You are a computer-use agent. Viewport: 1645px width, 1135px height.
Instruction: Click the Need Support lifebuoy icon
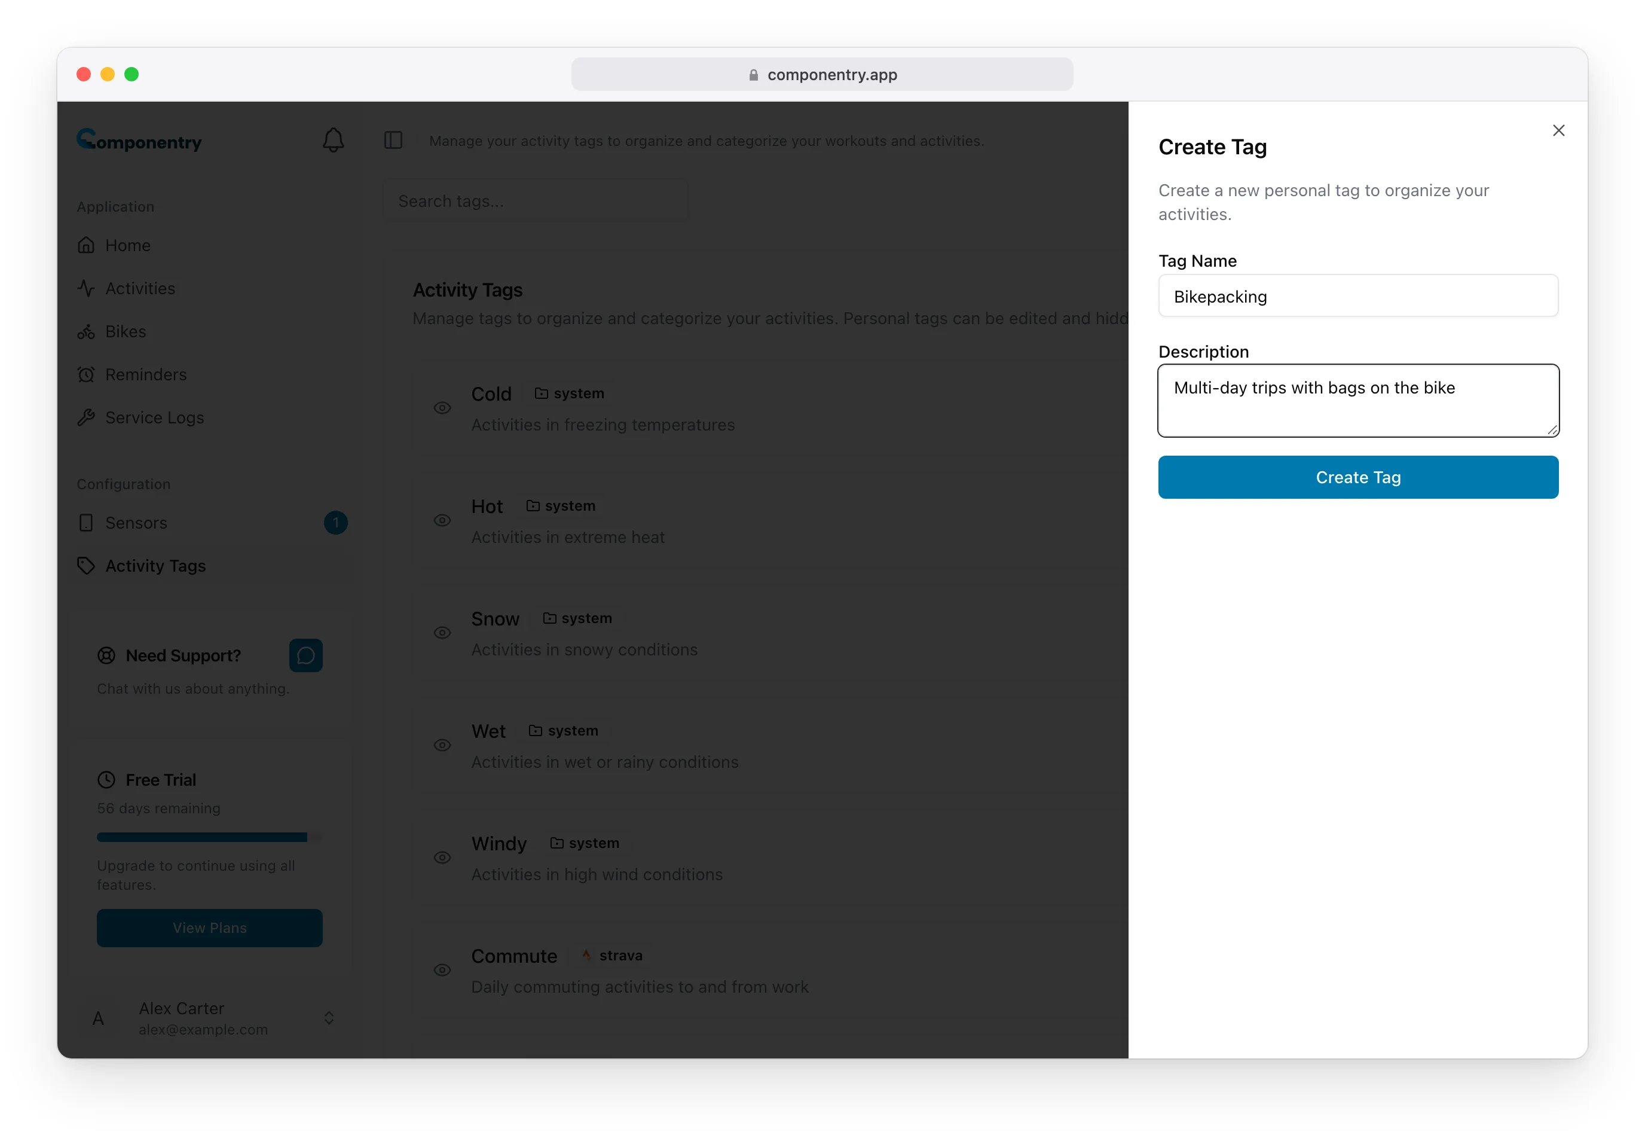(106, 655)
